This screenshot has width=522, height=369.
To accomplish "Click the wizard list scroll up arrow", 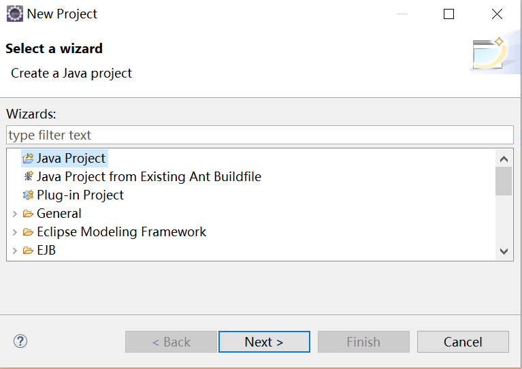I will coord(504,159).
